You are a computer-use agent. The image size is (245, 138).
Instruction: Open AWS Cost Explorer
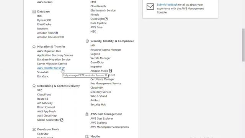point(102,118)
